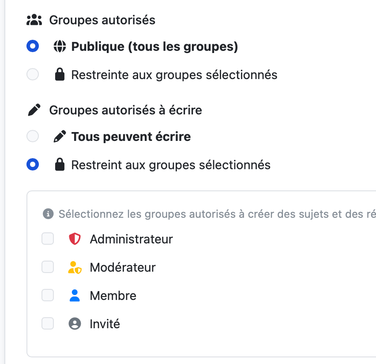Click the grey Invité avatar icon

point(75,324)
